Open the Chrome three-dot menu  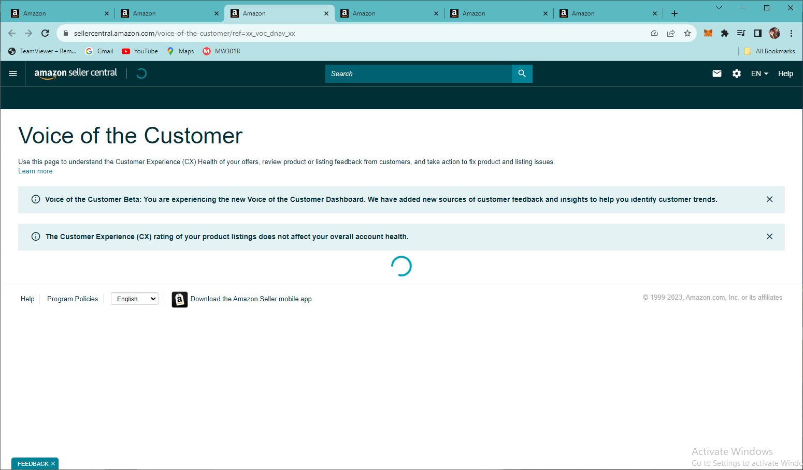791,33
